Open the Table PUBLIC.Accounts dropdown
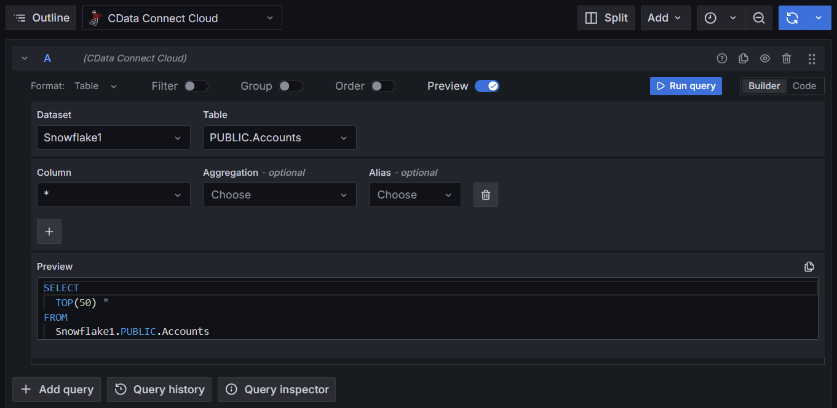The height and width of the screenshot is (408, 837). click(x=280, y=138)
